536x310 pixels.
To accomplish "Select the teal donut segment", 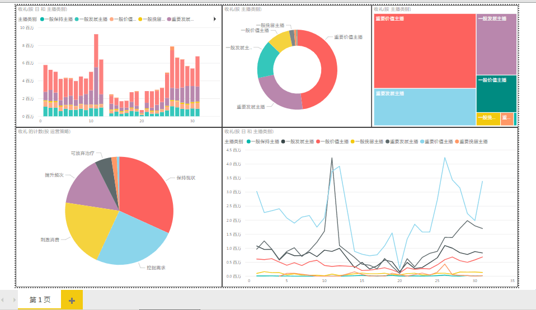I will point(267,61).
